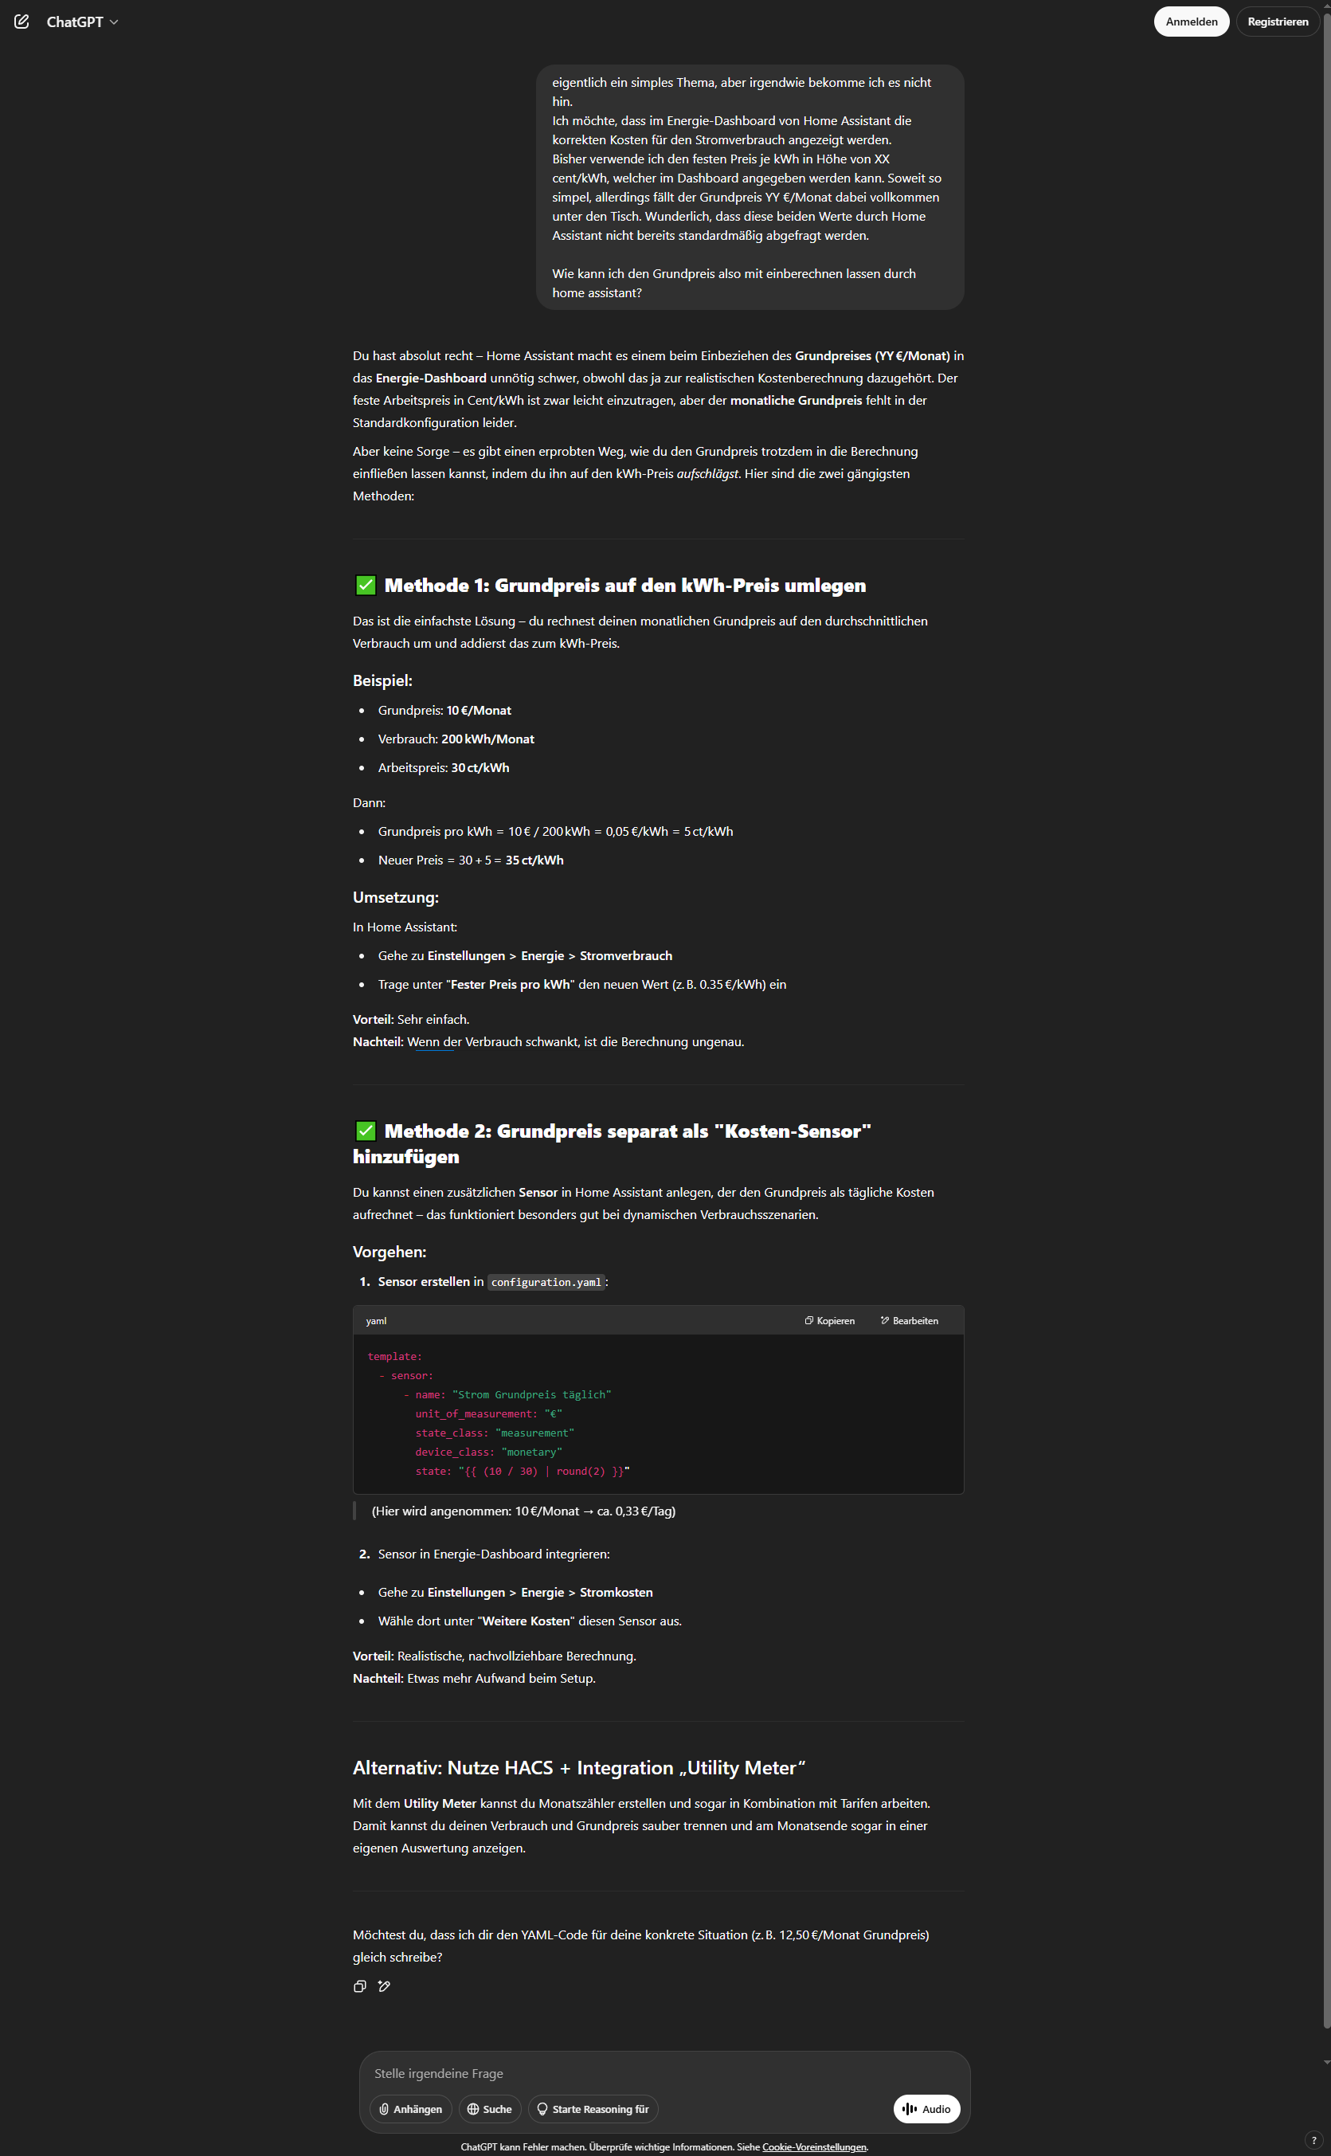Copy the YAML code with Kopieren
This screenshot has width=1331, height=2156.
pos(829,1320)
